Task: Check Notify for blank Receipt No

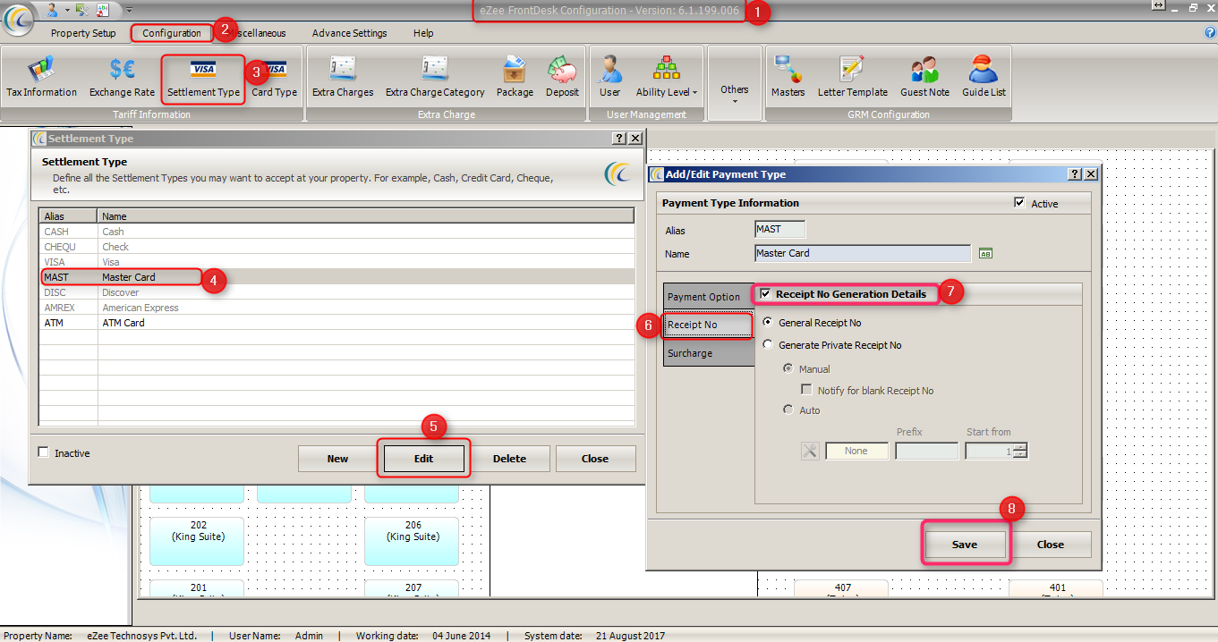Action: point(806,390)
